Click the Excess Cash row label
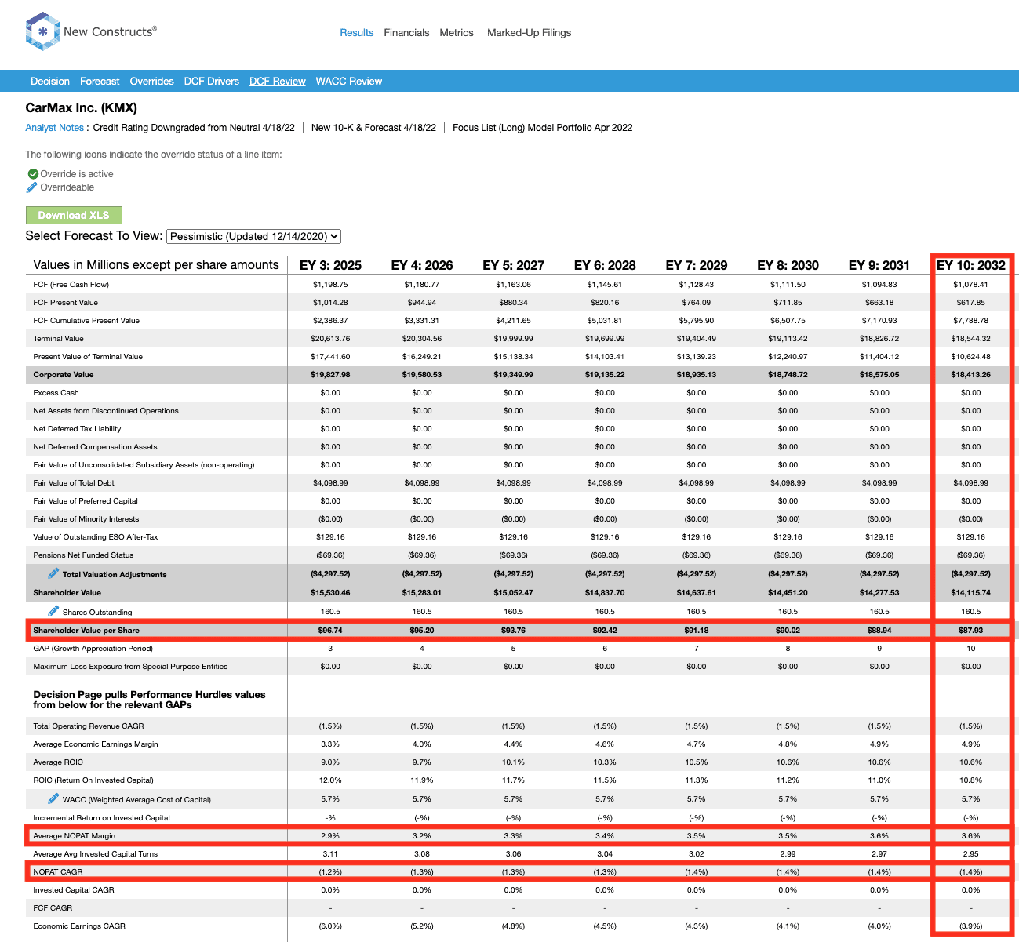 point(56,393)
